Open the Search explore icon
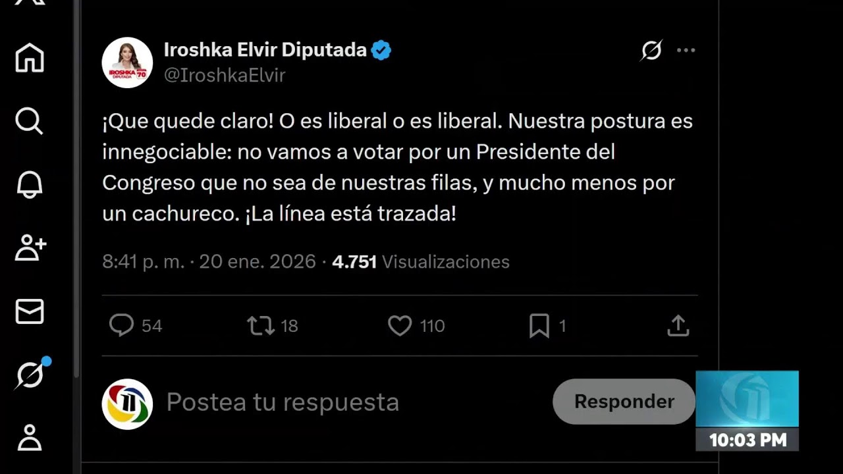The height and width of the screenshot is (474, 843). (30, 122)
